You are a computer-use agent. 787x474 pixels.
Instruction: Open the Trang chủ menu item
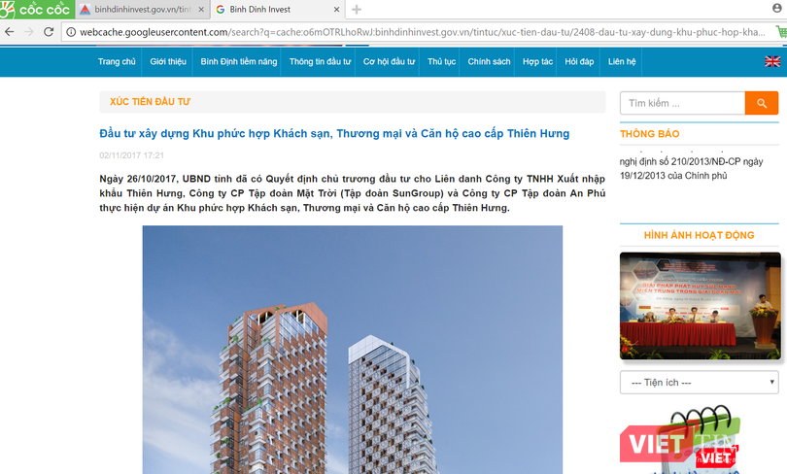117,61
